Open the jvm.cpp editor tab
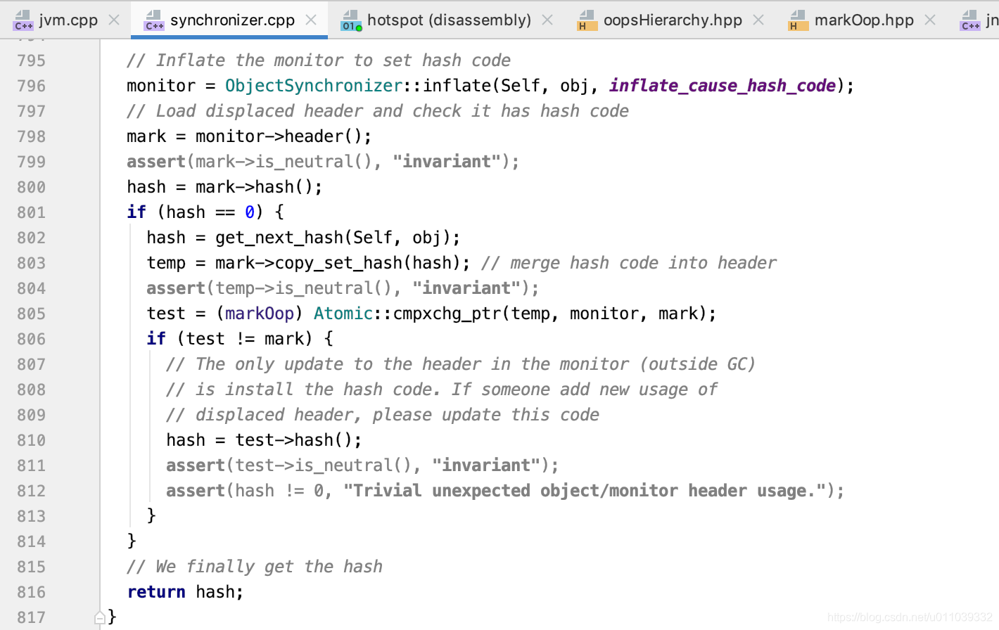 click(x=67, y=20)
